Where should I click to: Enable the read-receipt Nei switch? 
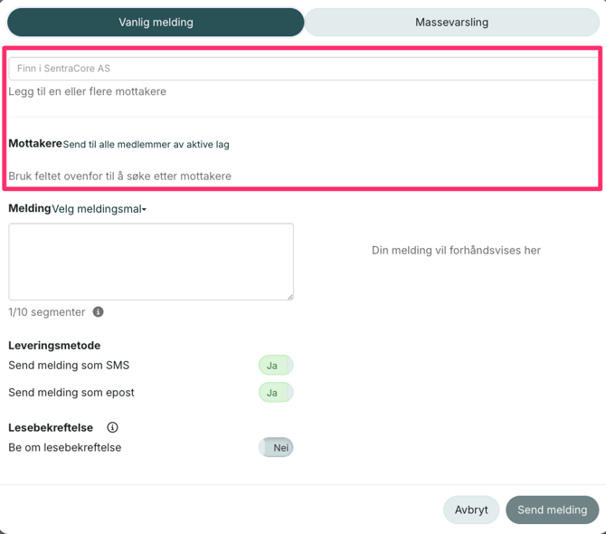[x=275, y=447]
